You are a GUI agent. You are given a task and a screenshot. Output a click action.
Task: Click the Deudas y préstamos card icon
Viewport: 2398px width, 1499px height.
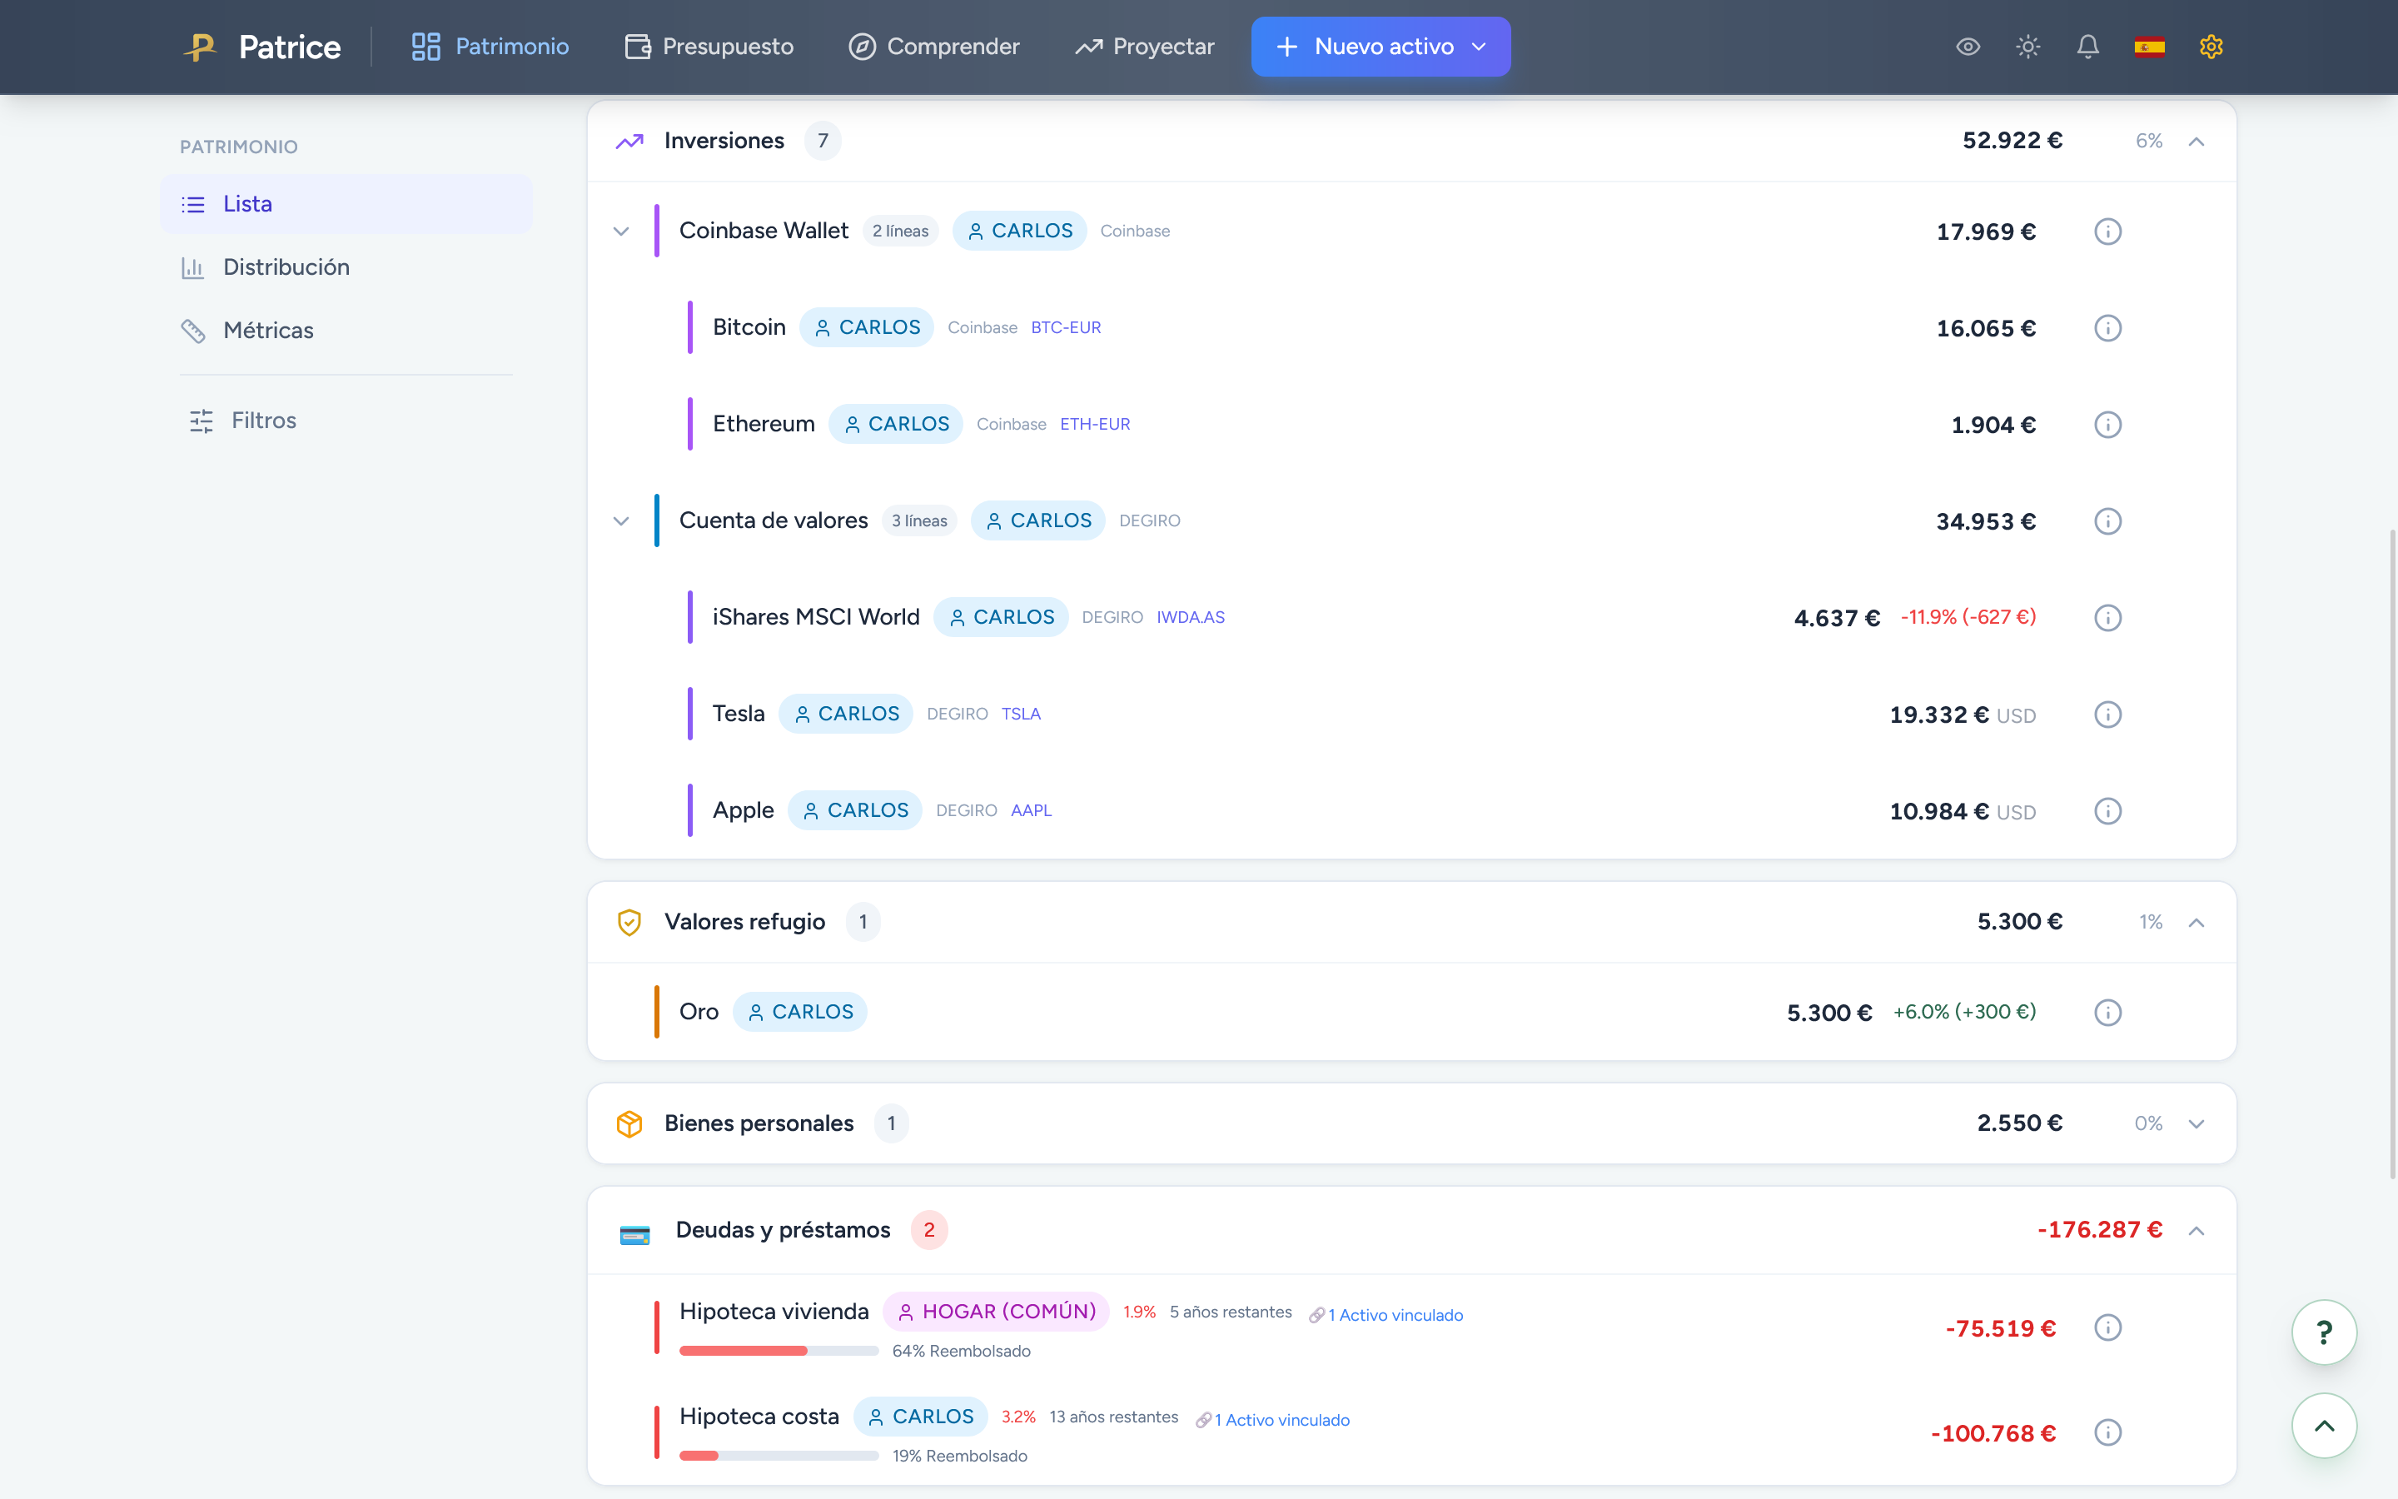(634, 1234)
